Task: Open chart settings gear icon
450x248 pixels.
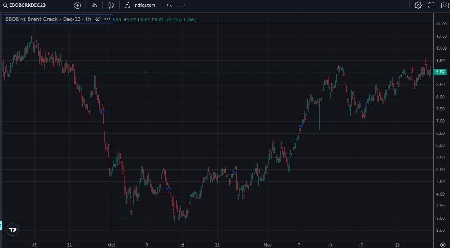Action: [x=418, y=5]
